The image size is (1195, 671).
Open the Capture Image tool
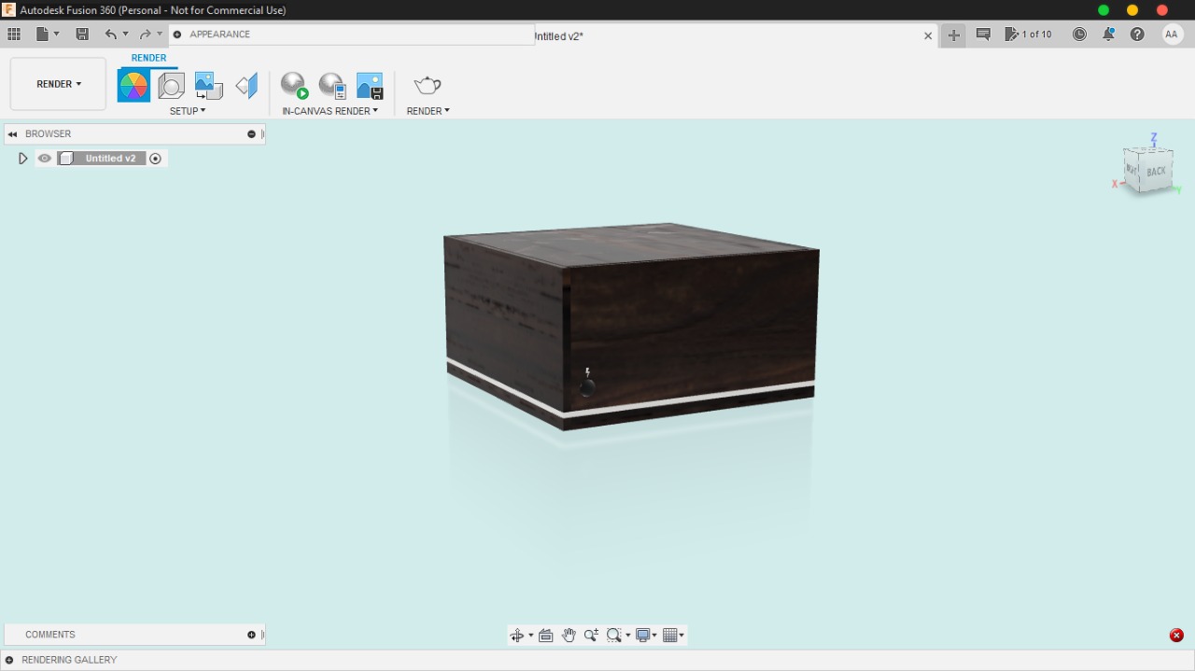point(370,84)
